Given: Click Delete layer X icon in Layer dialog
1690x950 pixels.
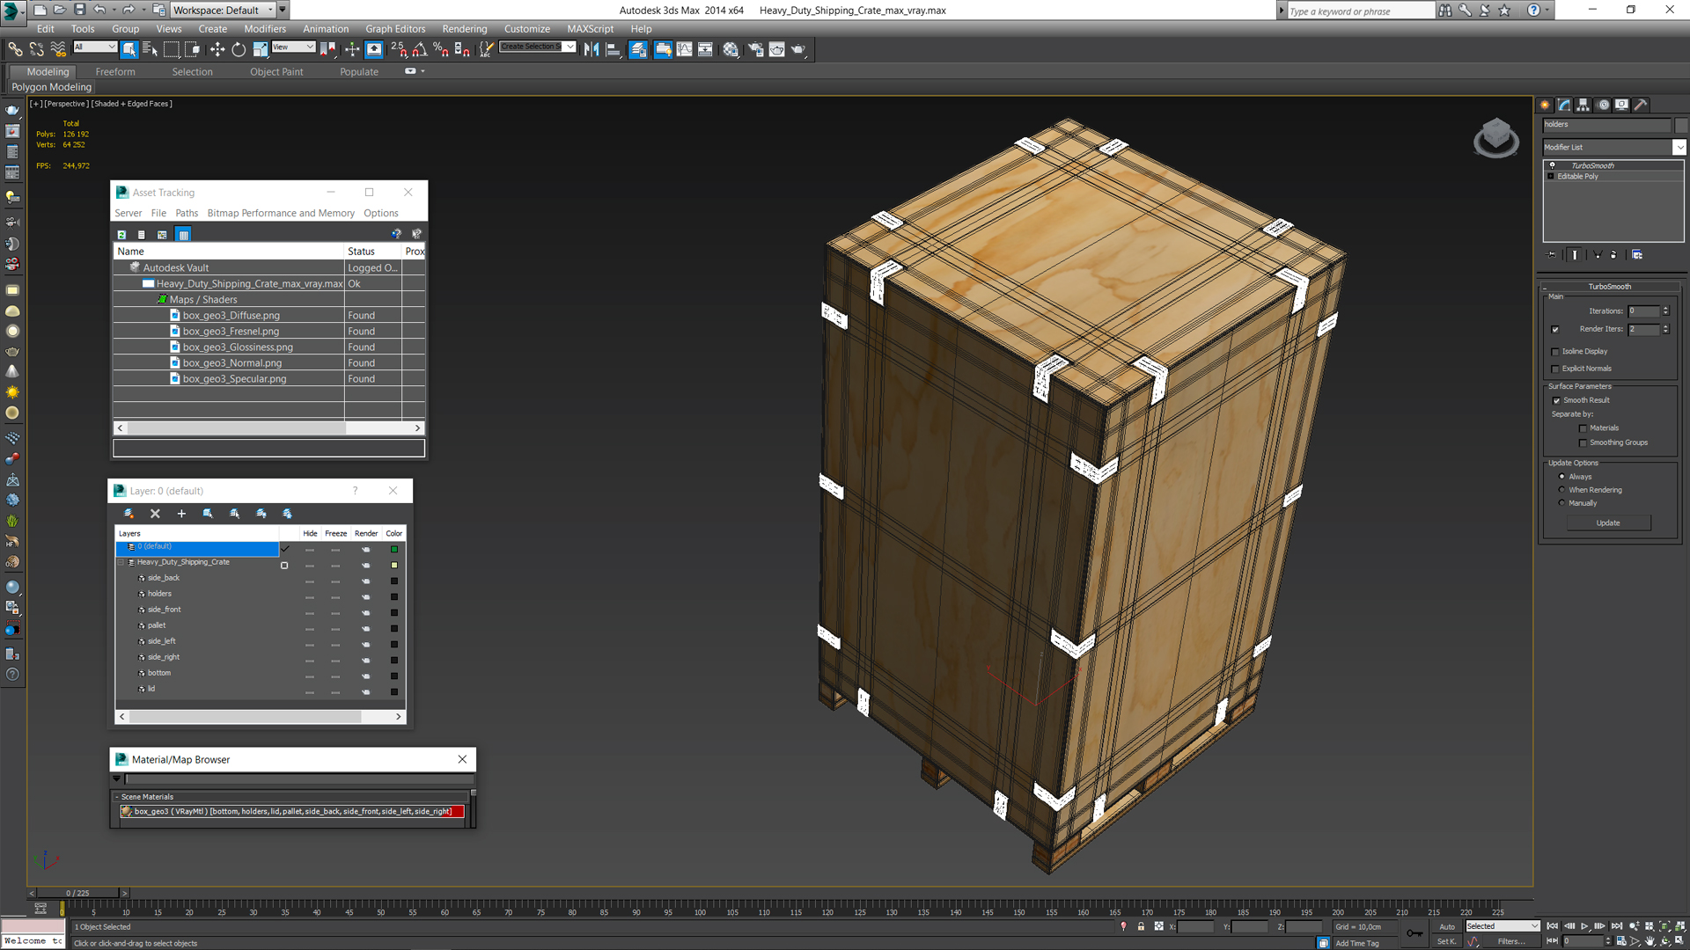Looking at the screenshot, I should (155, 514).
